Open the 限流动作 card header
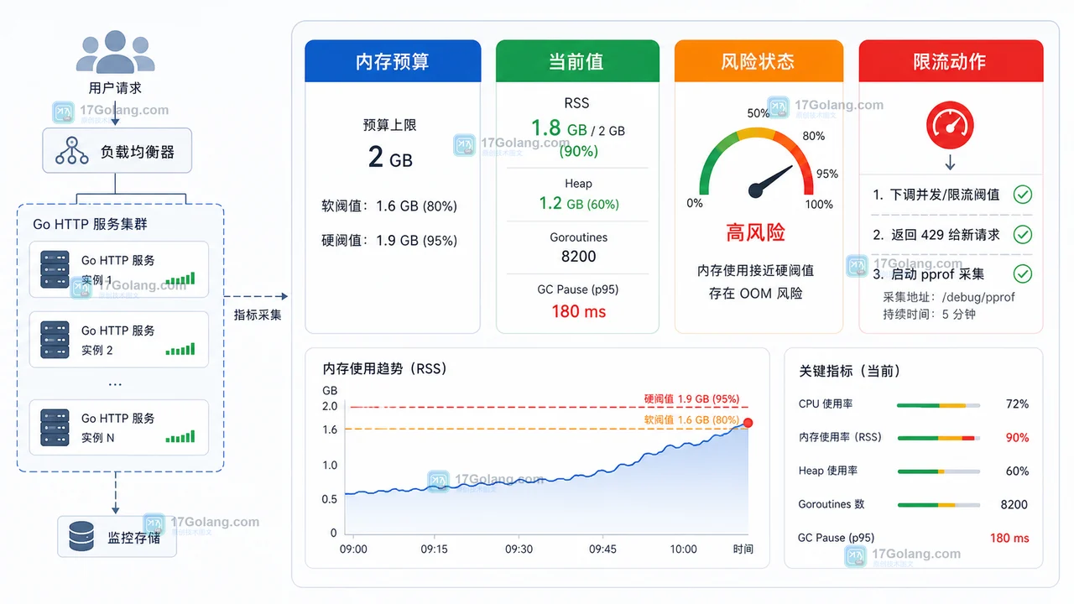The width and height of the screenshot is (1074, 604). tap(951, 61)
